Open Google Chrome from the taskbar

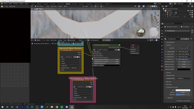[57, 107]
